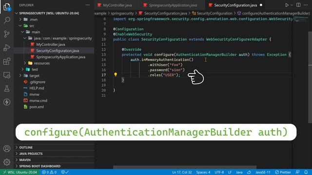Open the Extensions view
This screenshot has width=312, height=175.
click(x=7, y=61)
